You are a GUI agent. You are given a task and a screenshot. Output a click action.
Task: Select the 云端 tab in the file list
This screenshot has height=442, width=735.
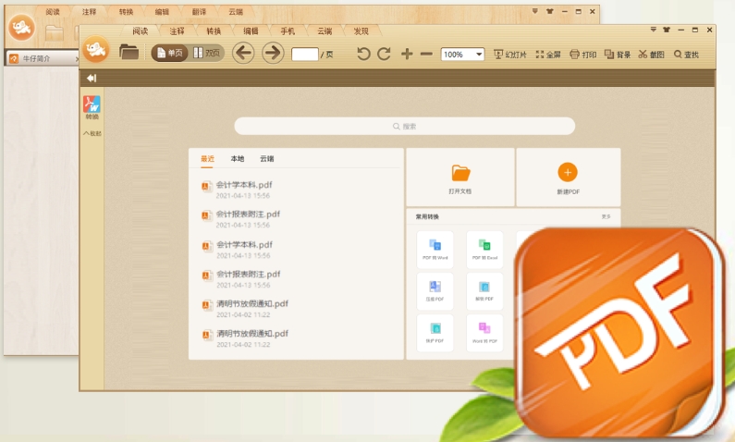click(266, 159)
